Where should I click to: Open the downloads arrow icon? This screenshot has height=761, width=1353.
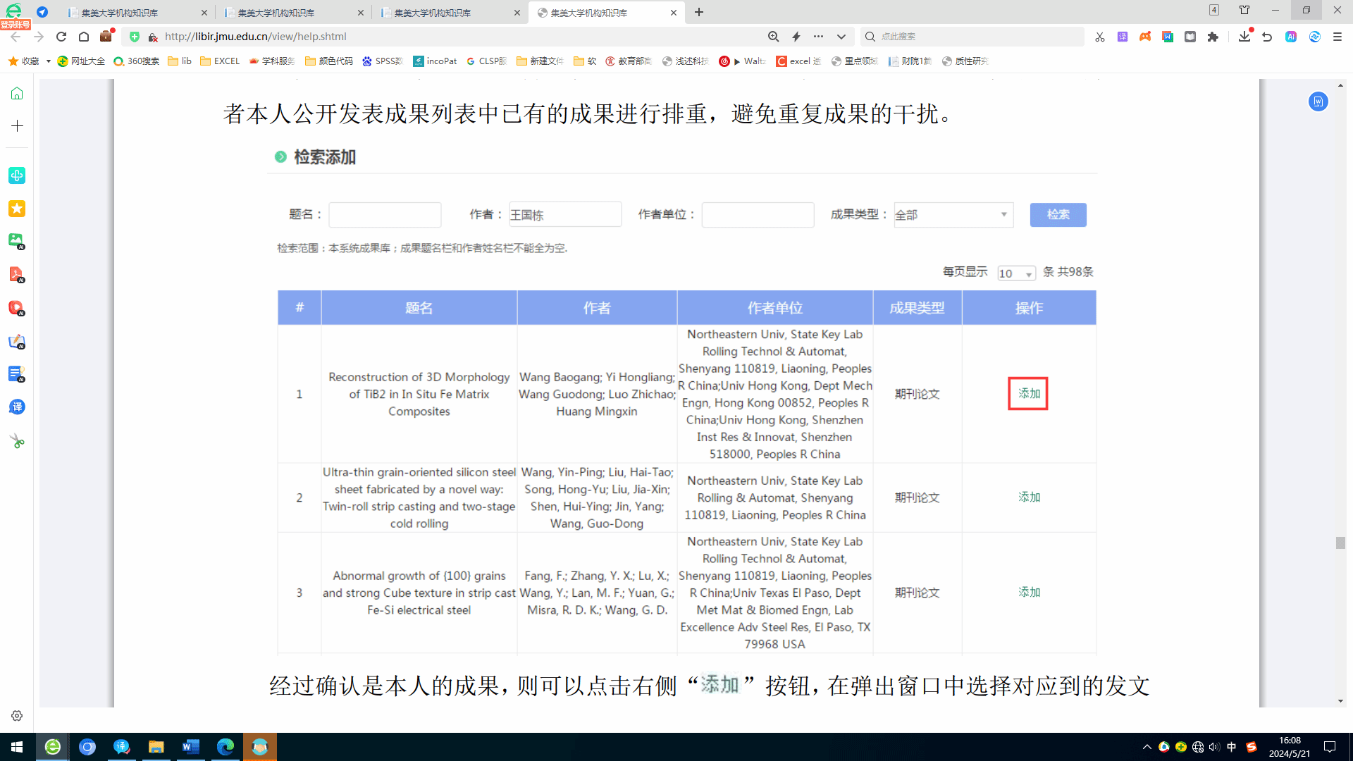click(1244, 37)
